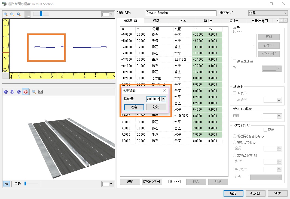Select the 幅と長さを合わせる radio button
The image size is (290, 199).
235,136
